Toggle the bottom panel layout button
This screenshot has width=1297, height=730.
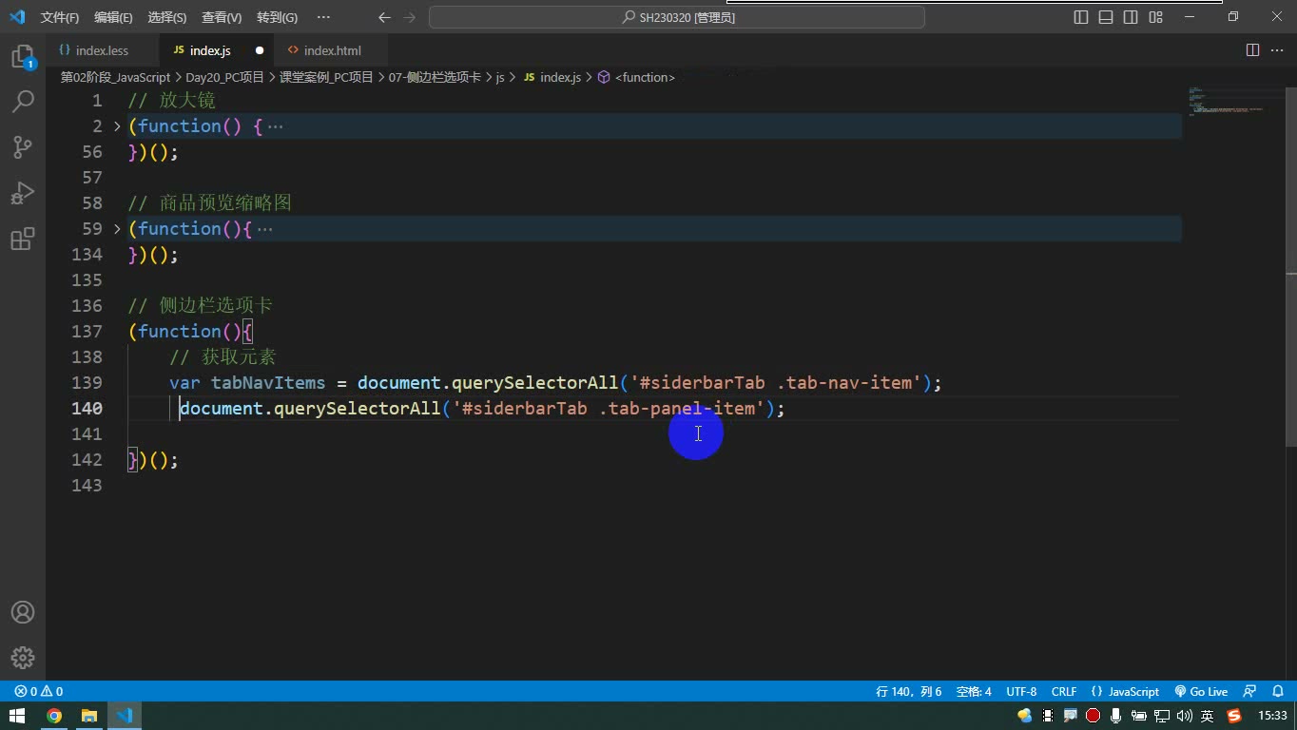tap(1106, 17)
